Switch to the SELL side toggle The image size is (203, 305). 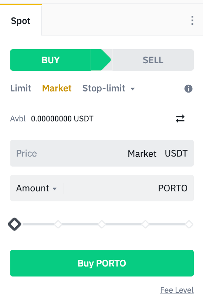click(153, 60)
